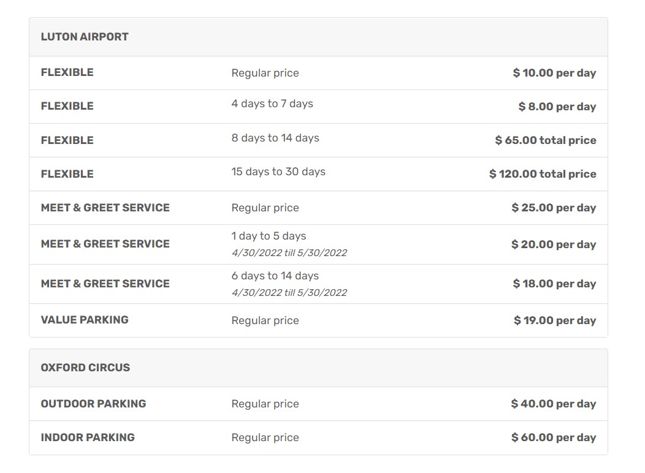Click the date range under "1 day to 5 days"
Screen dimensions: 645x473
coord(289,252)
